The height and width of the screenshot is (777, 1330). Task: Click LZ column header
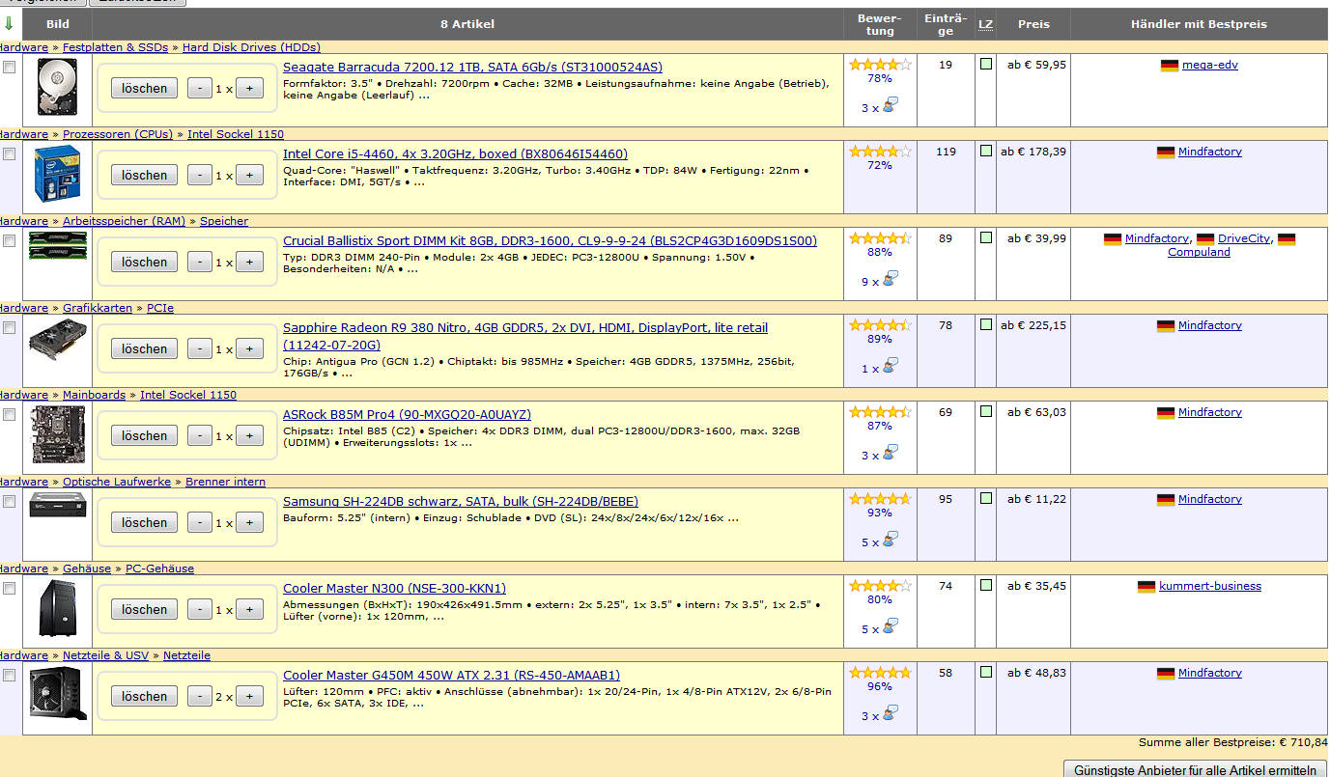(985, 24)
